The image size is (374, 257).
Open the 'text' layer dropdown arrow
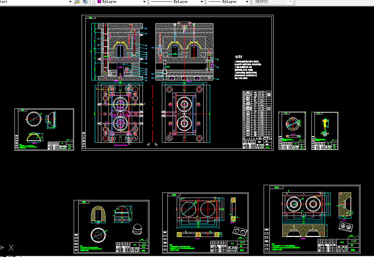(70, 2)
